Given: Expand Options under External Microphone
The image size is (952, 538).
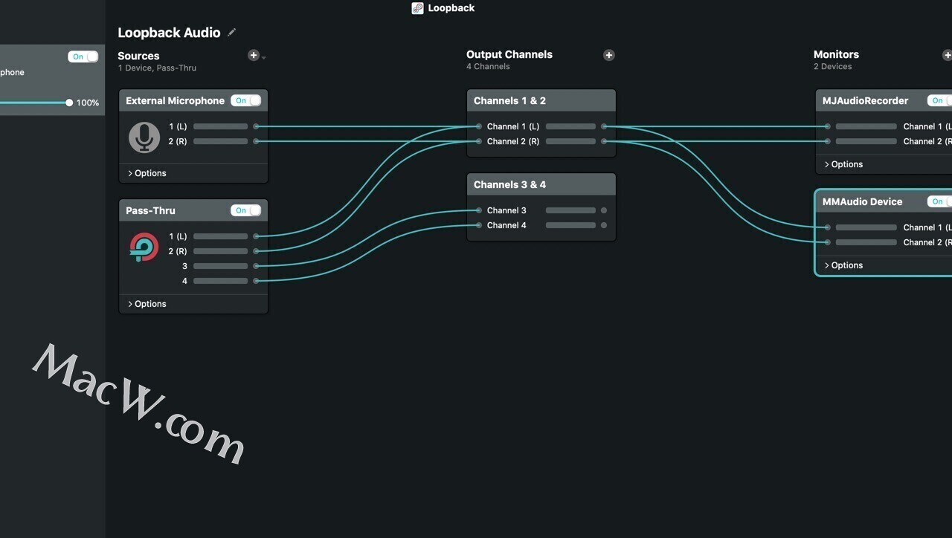Looking at the screenshot, I should tap(147, 173).
